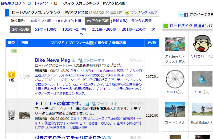
Task: Click the (参加する) join link
Action: tap(119, 21)
